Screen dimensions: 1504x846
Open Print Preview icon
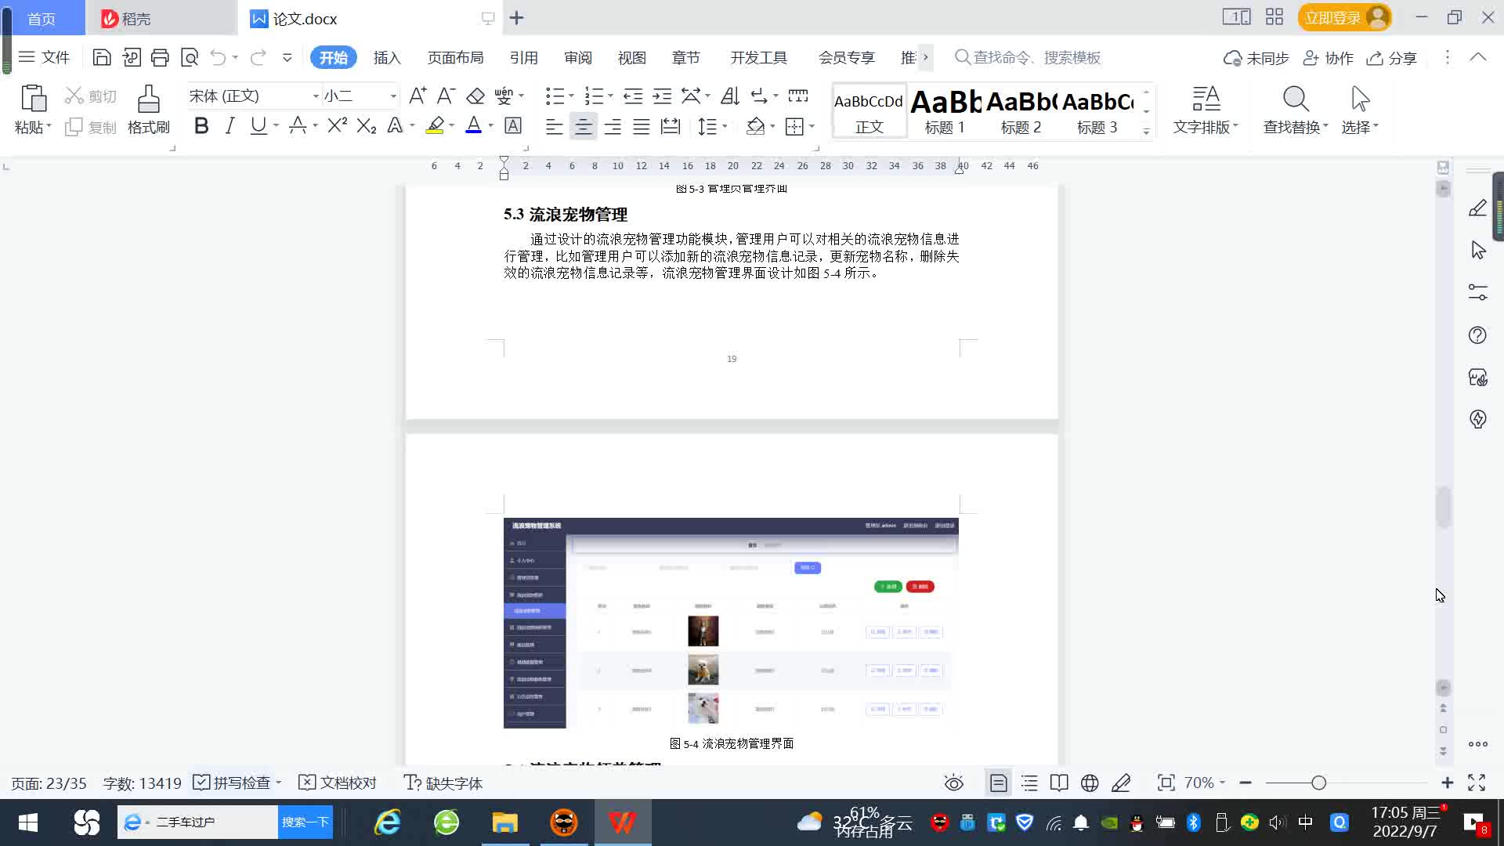tap(190, 57)
